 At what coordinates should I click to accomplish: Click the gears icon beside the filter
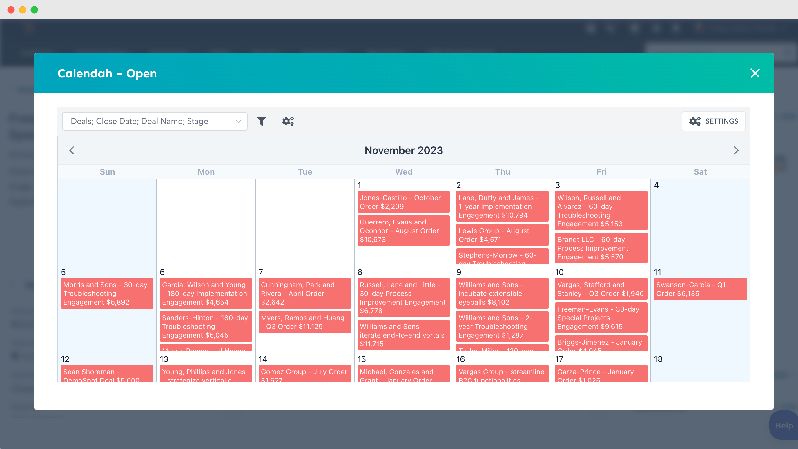coord(288,121)
